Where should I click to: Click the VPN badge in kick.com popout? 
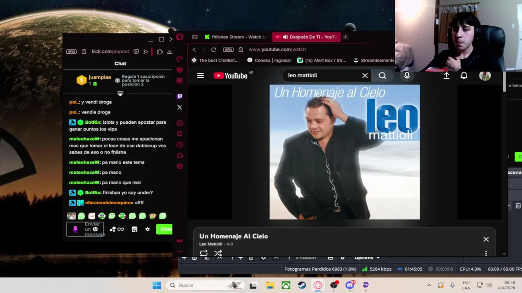[71, 52]
